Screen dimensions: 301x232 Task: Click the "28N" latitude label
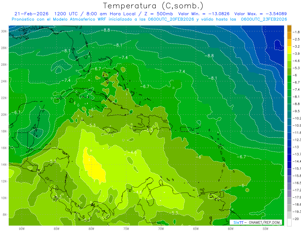(4, 48)
